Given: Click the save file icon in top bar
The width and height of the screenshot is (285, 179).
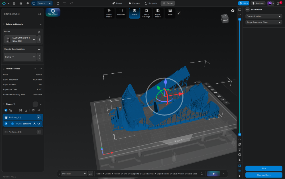Looking at the screenshot, I should (x=58, y=3).
